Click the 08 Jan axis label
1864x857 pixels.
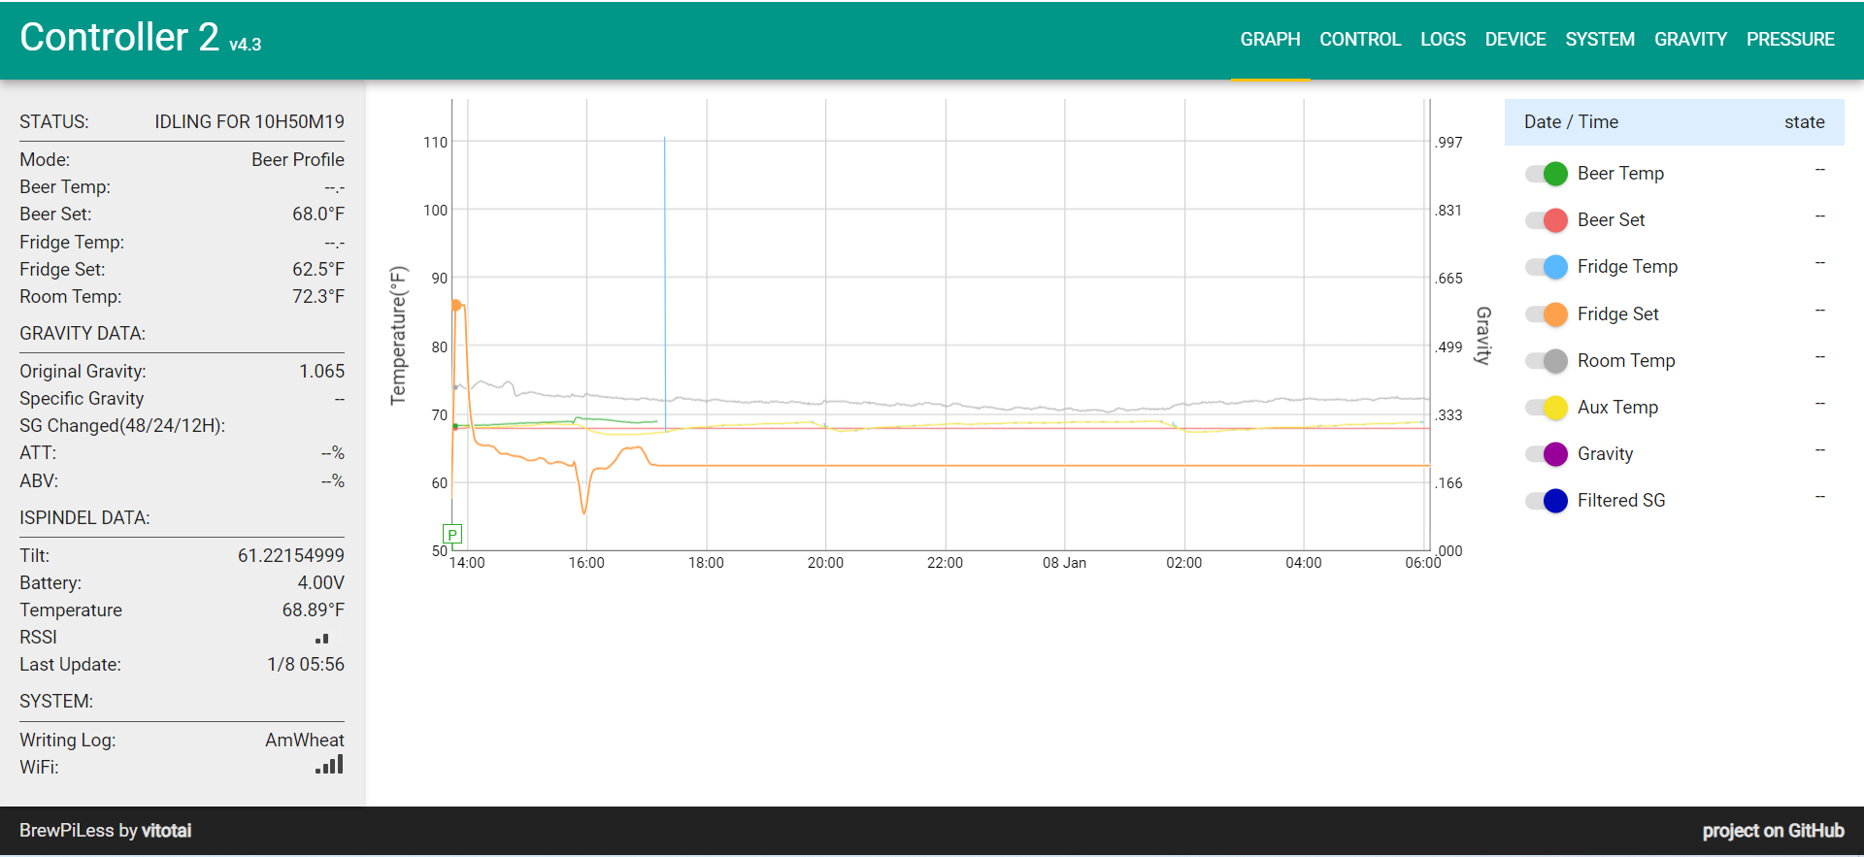1064,563
